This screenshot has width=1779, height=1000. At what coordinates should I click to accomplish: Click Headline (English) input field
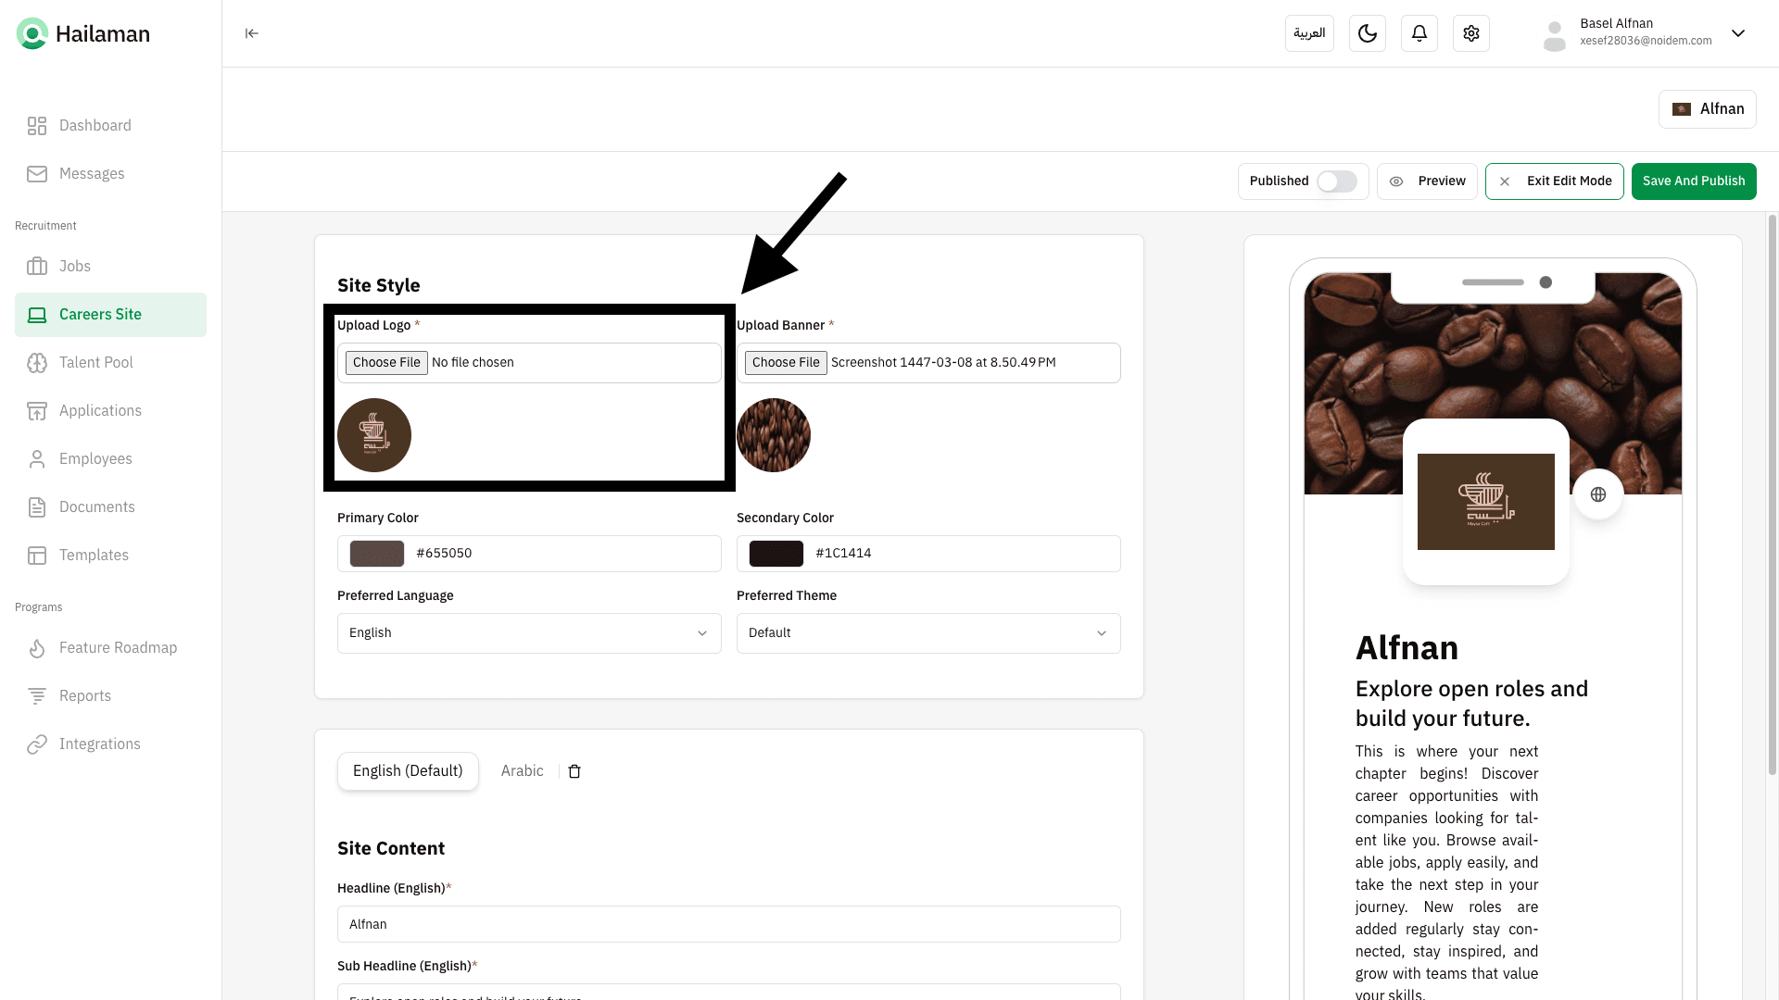point(728,924)
